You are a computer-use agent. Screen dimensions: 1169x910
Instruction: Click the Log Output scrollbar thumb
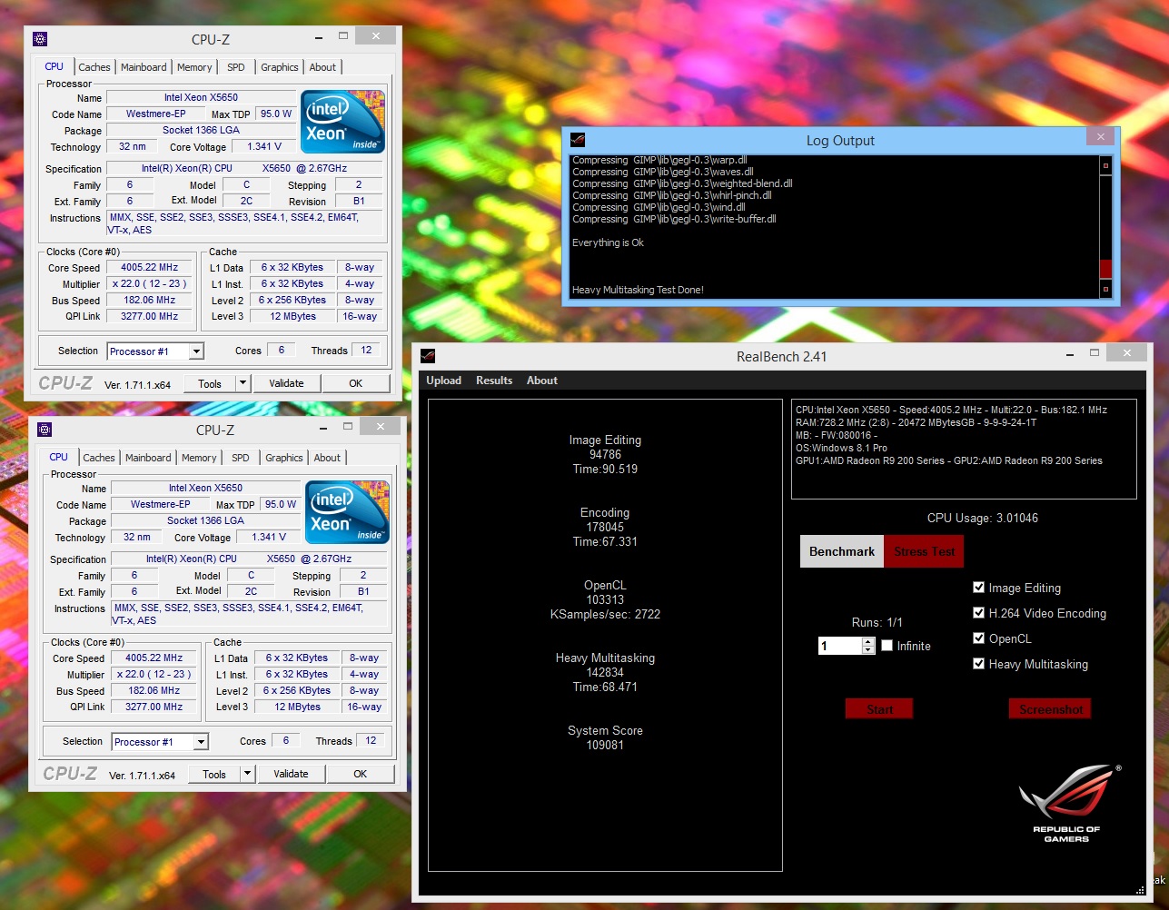pyautogui.click(x=1105, y=269)
